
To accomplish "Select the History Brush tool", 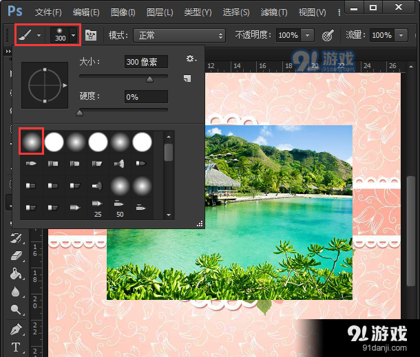I will coord(17,237).
